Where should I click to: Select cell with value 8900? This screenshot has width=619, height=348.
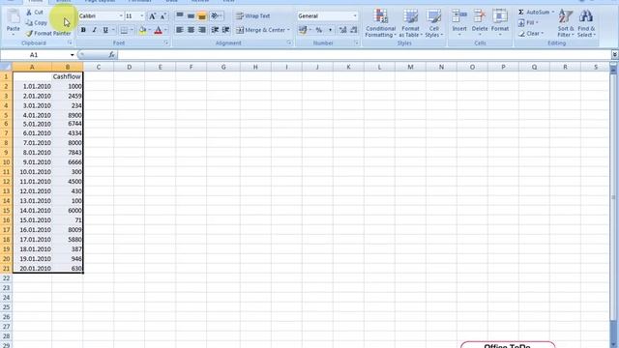tap(67, 115)
